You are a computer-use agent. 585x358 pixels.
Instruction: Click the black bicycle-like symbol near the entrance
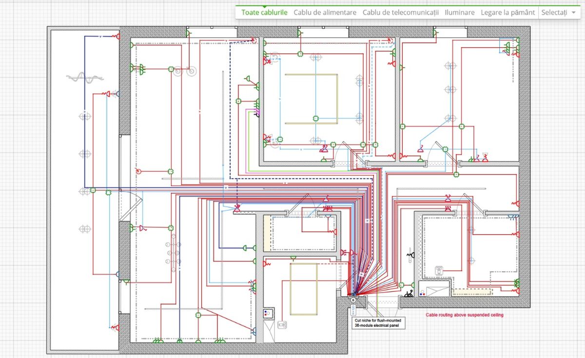pyautogui.click(x=409, y=294)
